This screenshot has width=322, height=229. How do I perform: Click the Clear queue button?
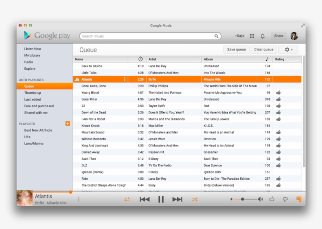(x=263, y=50)
